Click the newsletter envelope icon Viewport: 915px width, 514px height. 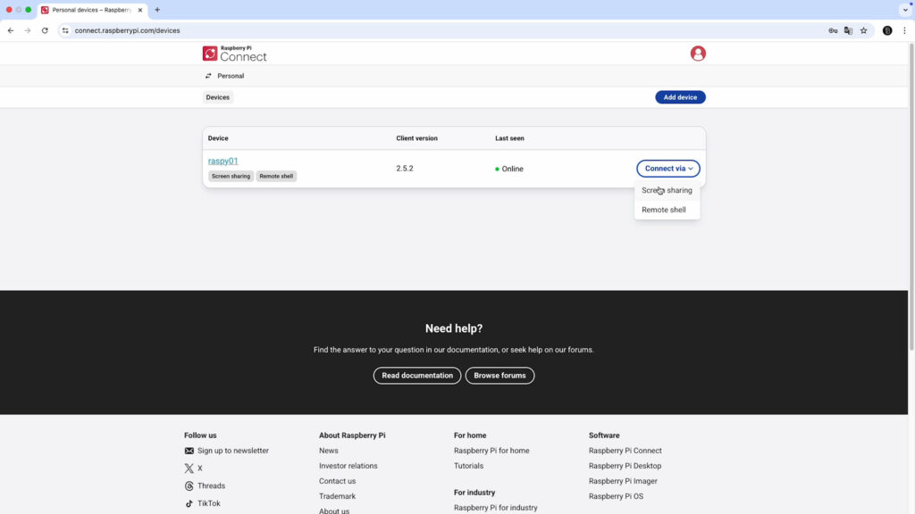click(188, 451)
